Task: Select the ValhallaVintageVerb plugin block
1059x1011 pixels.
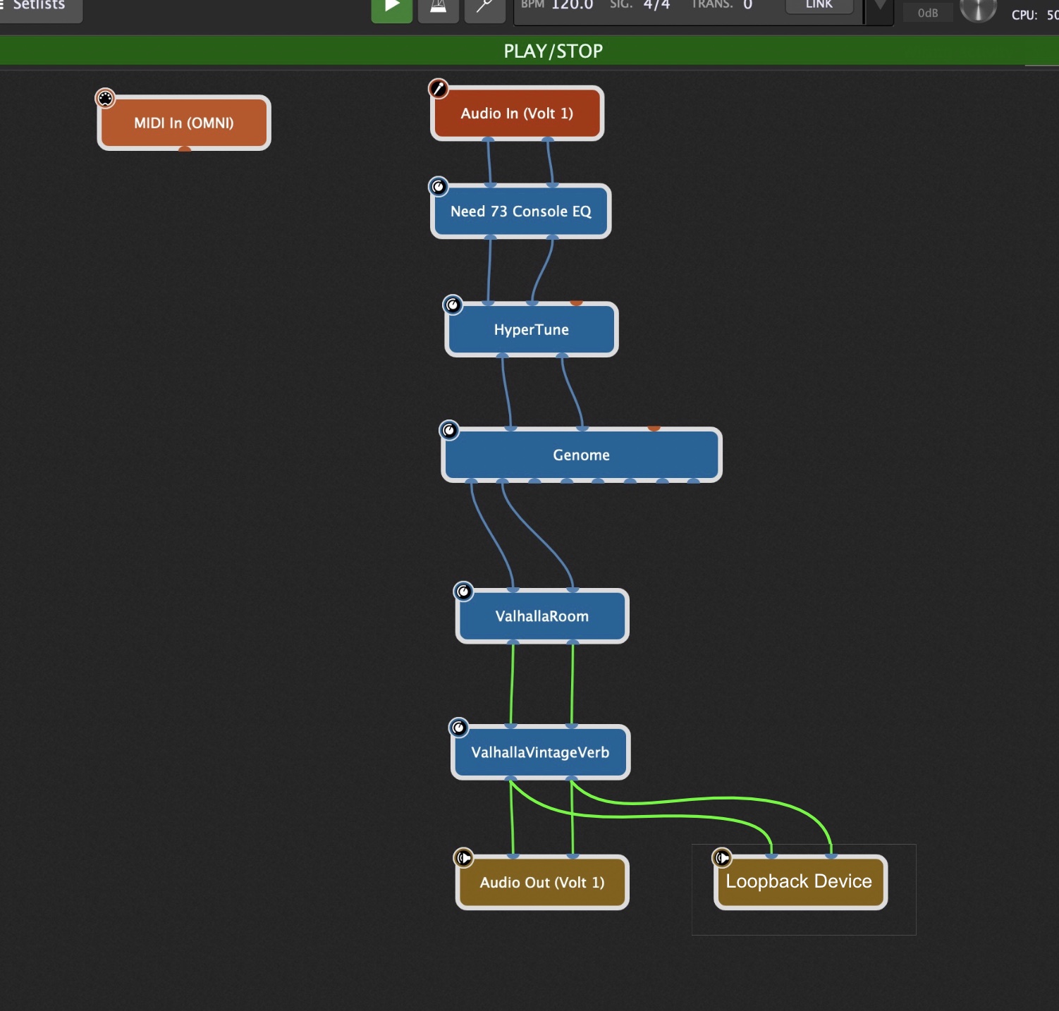Action: (541, 752)
